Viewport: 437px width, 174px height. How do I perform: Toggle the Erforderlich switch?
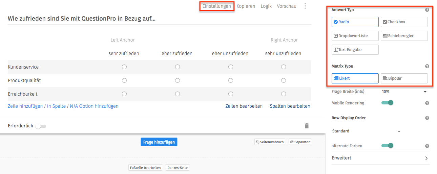[41, 126]
